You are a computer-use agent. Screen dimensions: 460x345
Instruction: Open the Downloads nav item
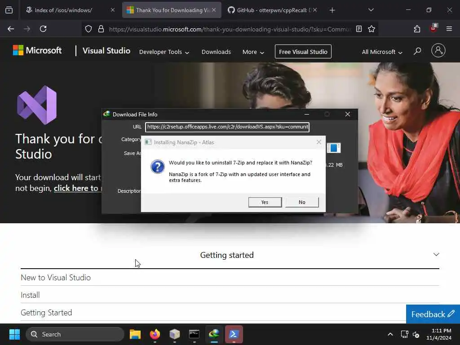pyautogui.click(x=216, y=52)
